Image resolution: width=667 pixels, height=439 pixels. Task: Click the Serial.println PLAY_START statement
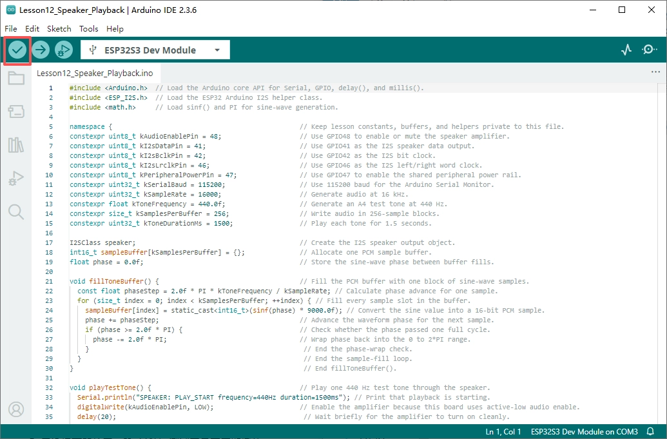coord(213,397)
